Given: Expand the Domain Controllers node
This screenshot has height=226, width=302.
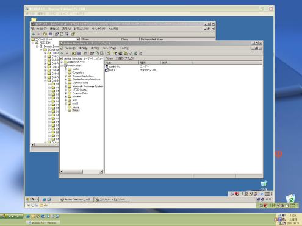Looking at the screenshot, I should [x=66, y=76].
